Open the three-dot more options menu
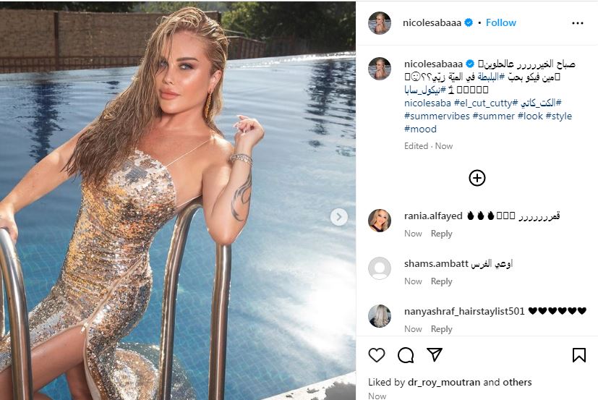The width and height of the screenshot is (598, 400). click(x=577, y=23)
